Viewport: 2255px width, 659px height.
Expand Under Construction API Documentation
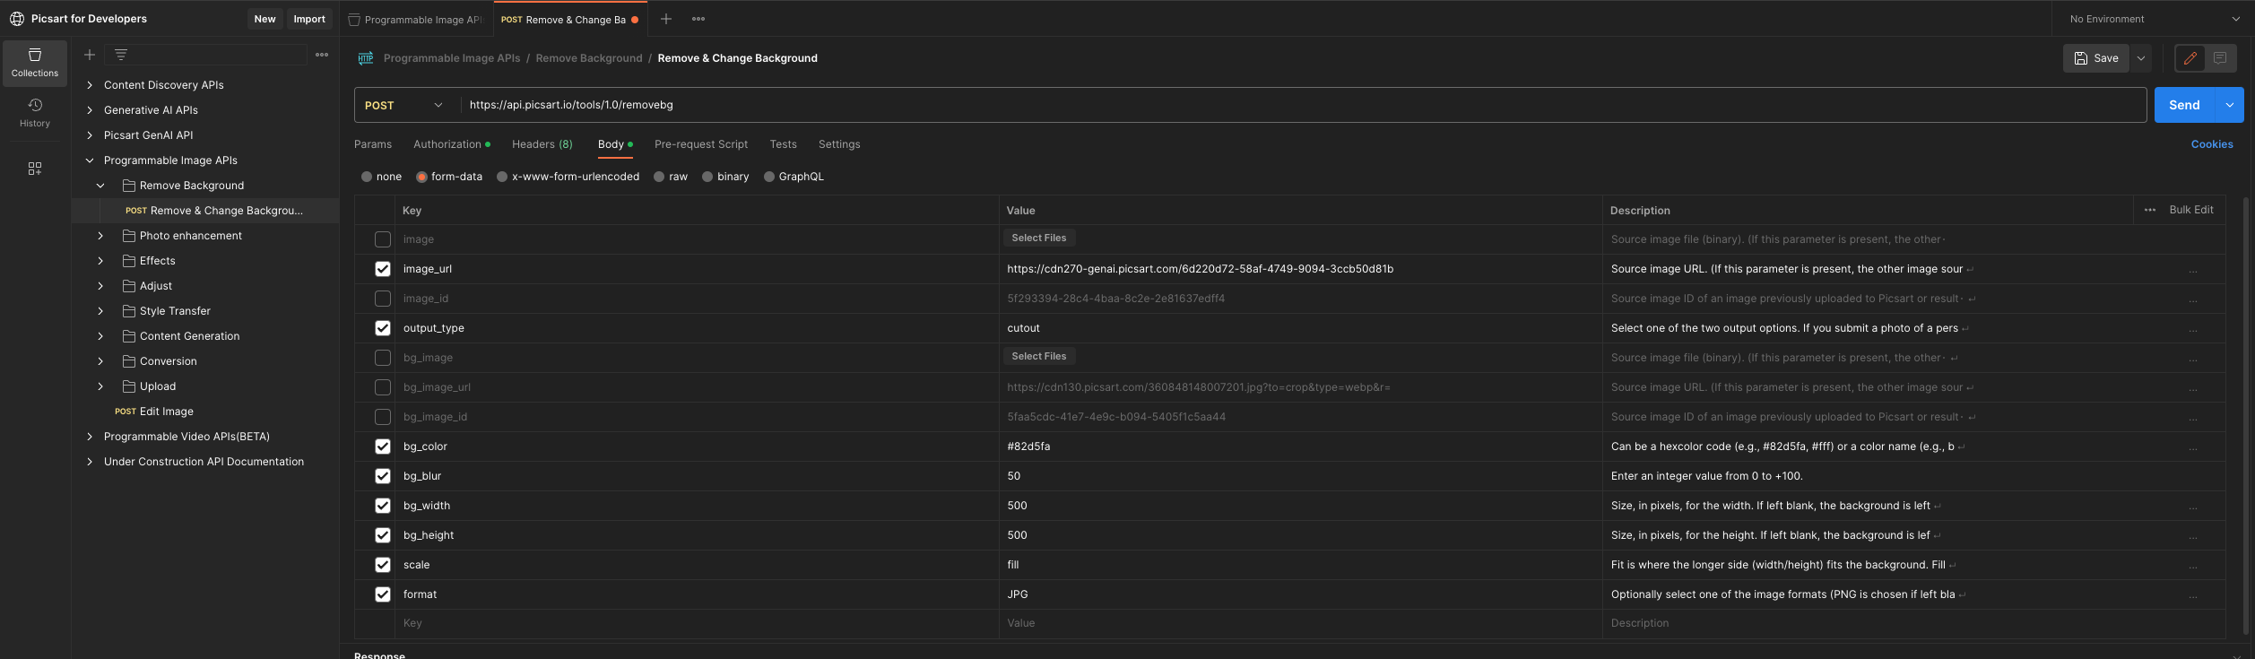90,462
